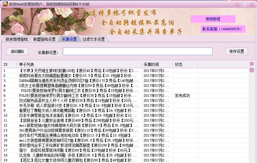This screenshot has width=257, height=163.
Task: Click the 单子列表 column header
Action: 79,64
